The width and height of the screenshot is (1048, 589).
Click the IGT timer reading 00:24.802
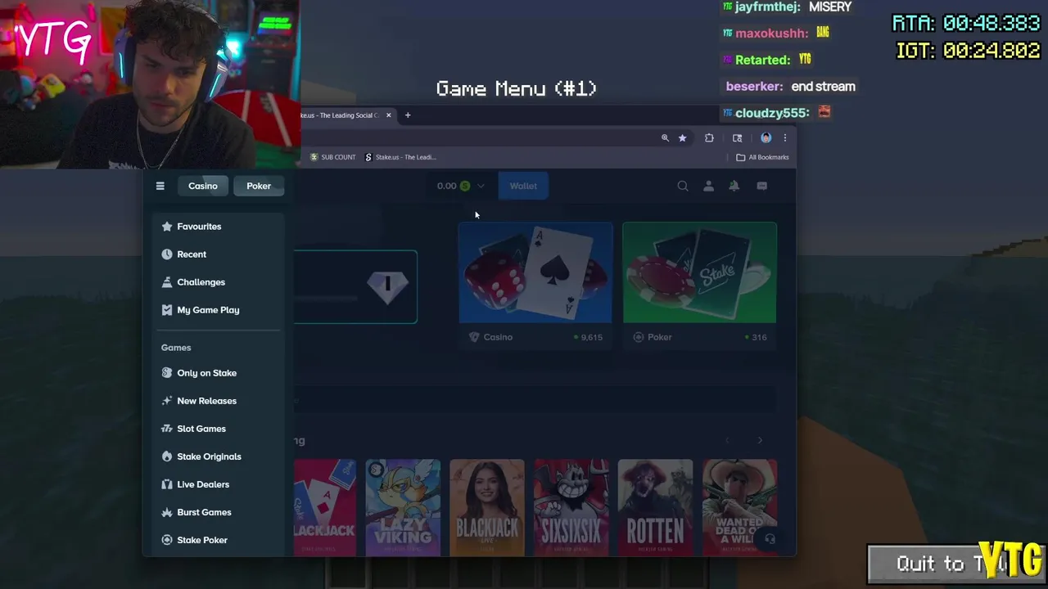click(x=969, y=51)
